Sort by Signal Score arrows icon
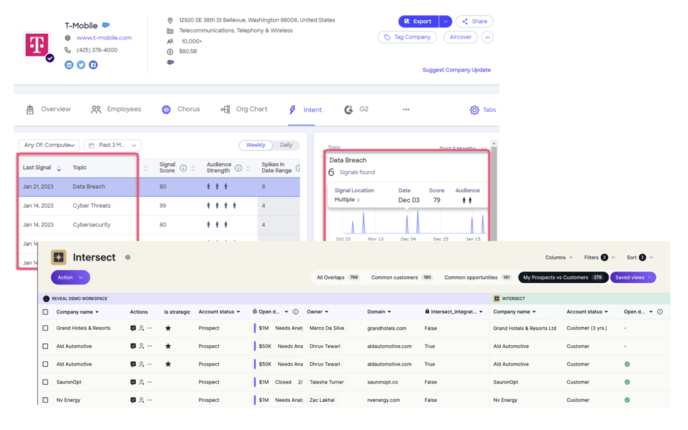The height and width of the screenshot is (430, 688). pos(193,168)
